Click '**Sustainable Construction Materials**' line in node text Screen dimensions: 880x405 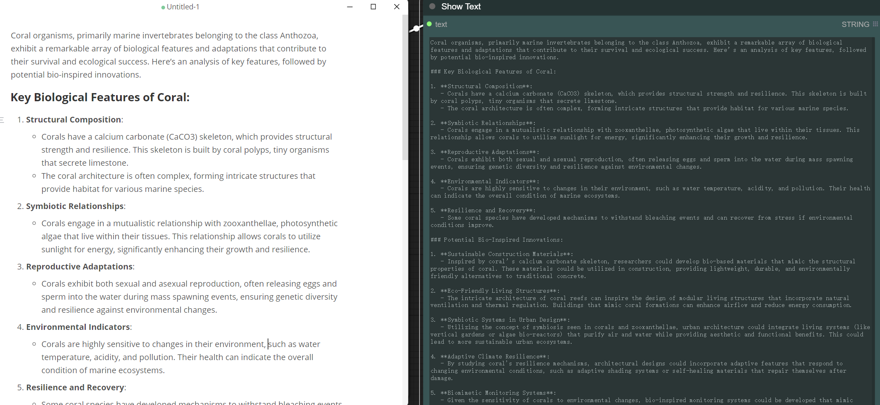click(x=507, y=254)
